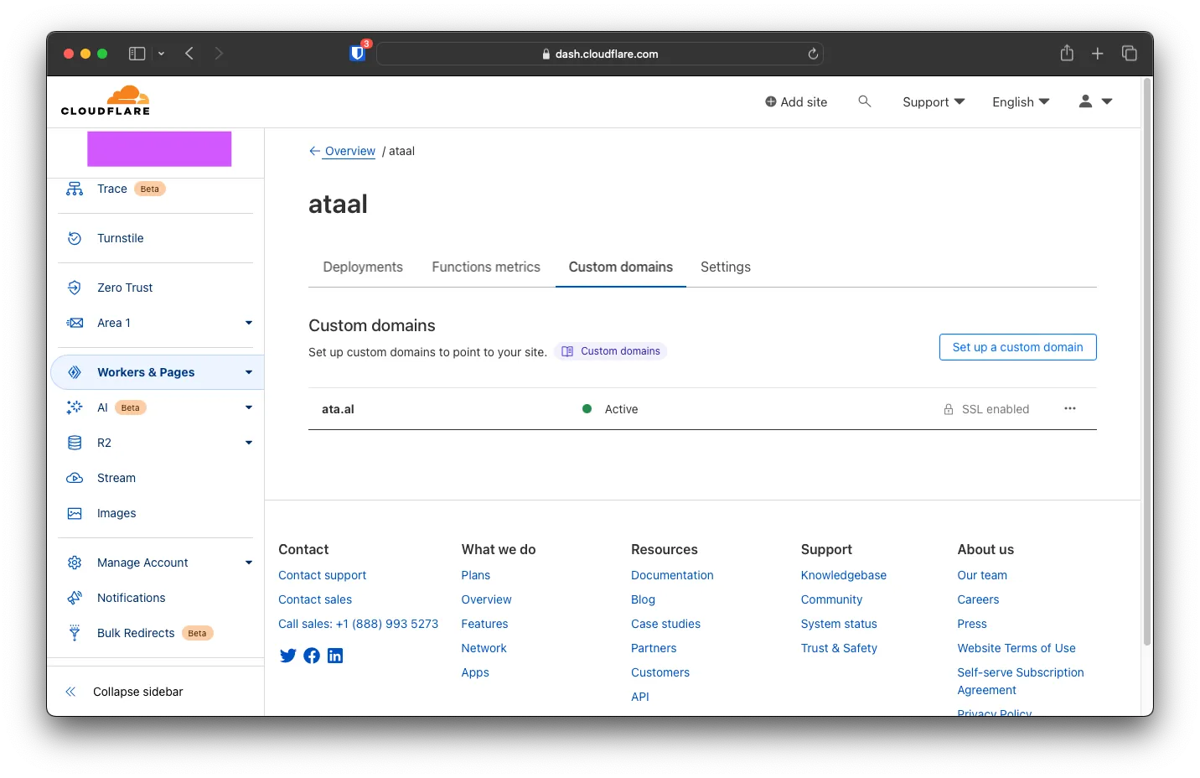The width and height of the screenshot is (1200, 778).
Task: Click Add site button
Action: coord(796,101)
